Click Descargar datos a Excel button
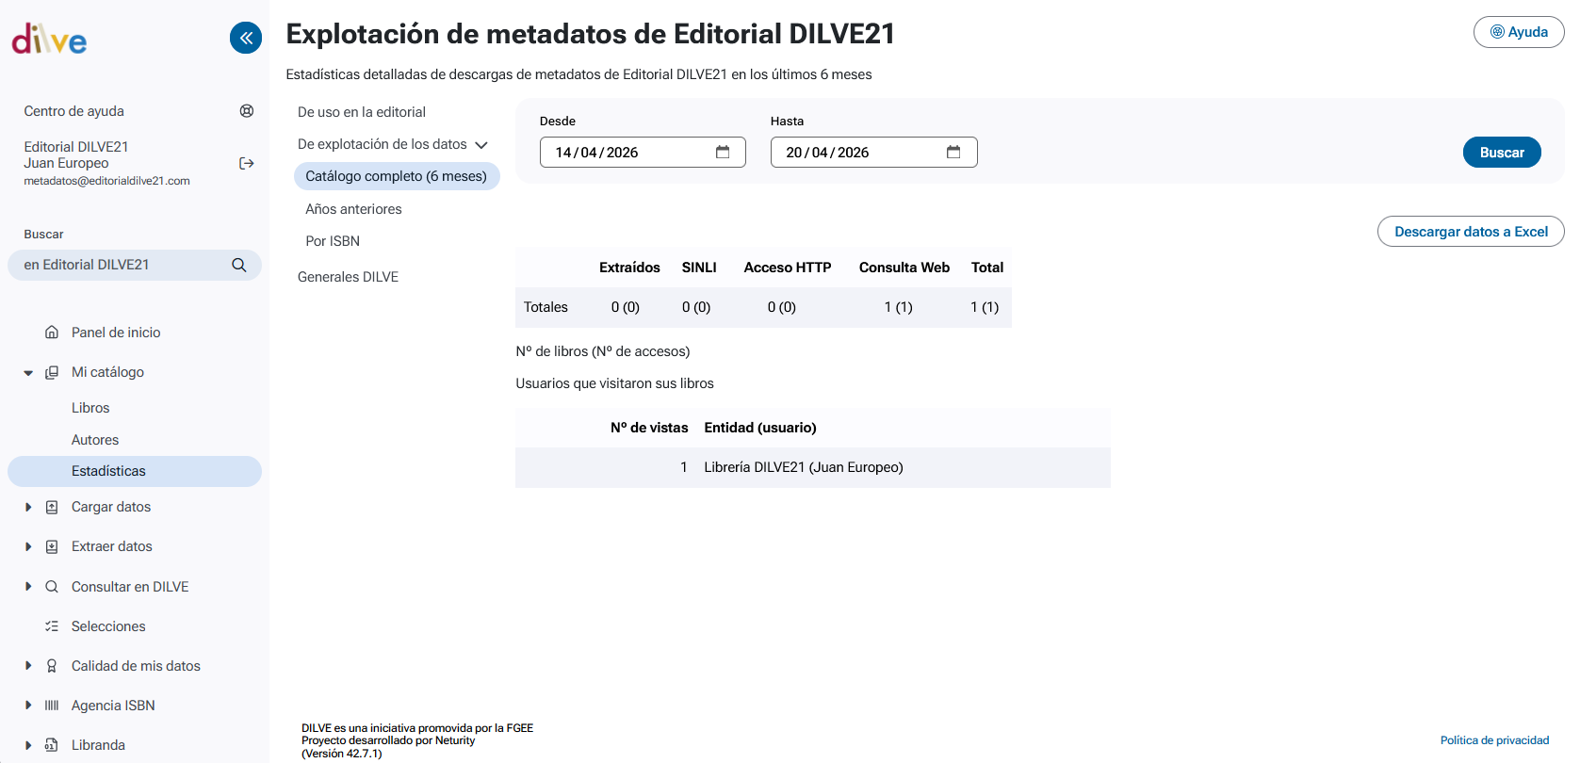The image size is (1580, 763). [x=1470, y=232]
